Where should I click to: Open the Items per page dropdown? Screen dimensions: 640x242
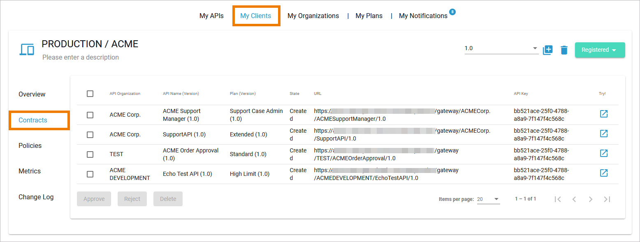pyautogui.click(x=488, y=199)
